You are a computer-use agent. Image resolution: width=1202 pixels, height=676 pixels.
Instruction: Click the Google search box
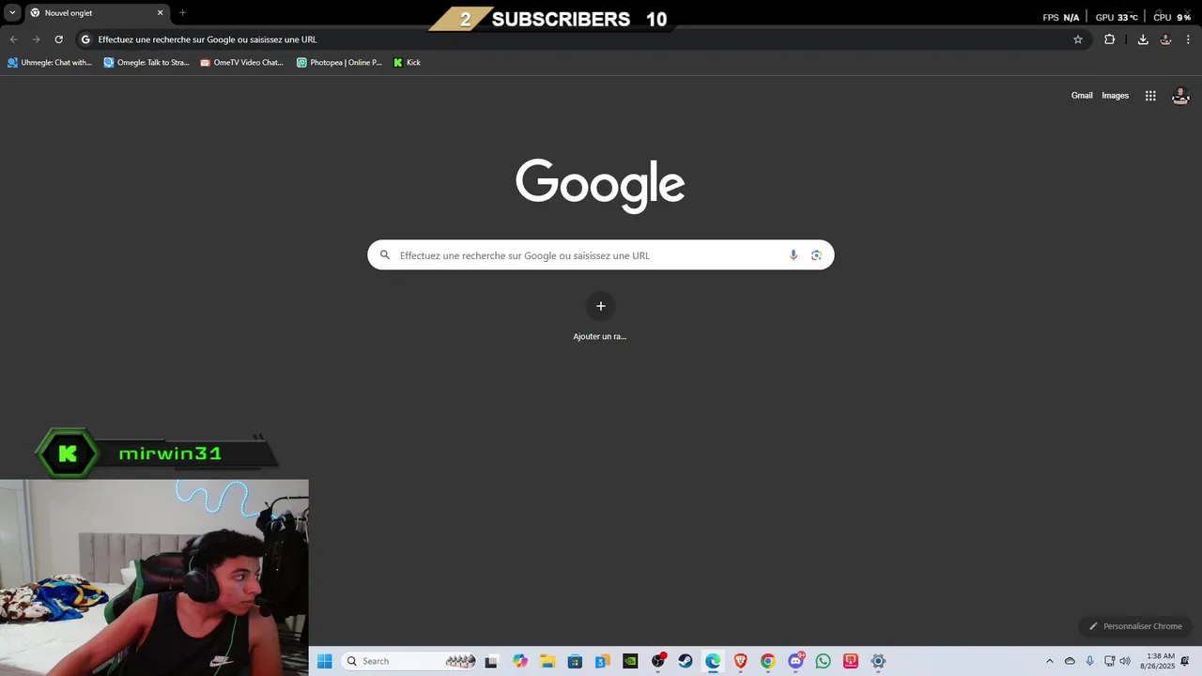[601, 255]
